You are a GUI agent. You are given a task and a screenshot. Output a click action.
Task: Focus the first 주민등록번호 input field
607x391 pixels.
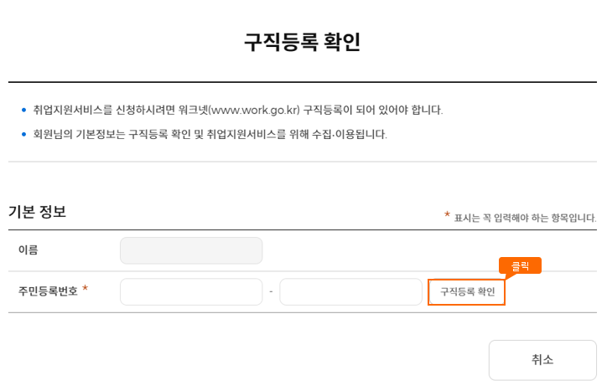[191, 292]
